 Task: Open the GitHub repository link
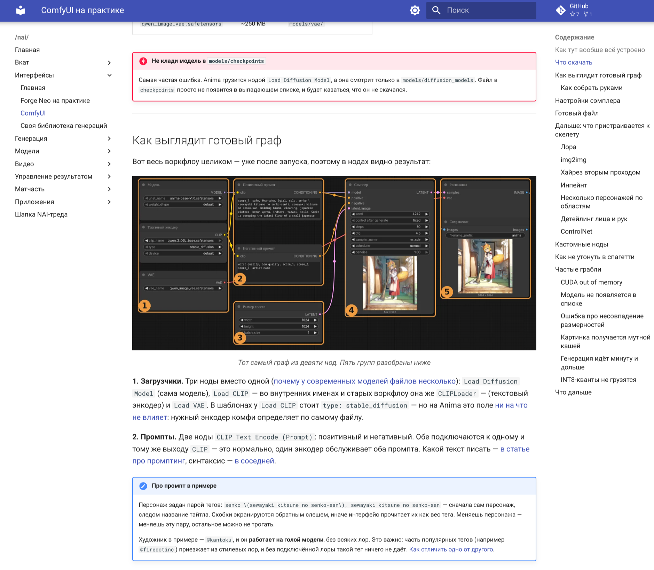click(579, 10)
